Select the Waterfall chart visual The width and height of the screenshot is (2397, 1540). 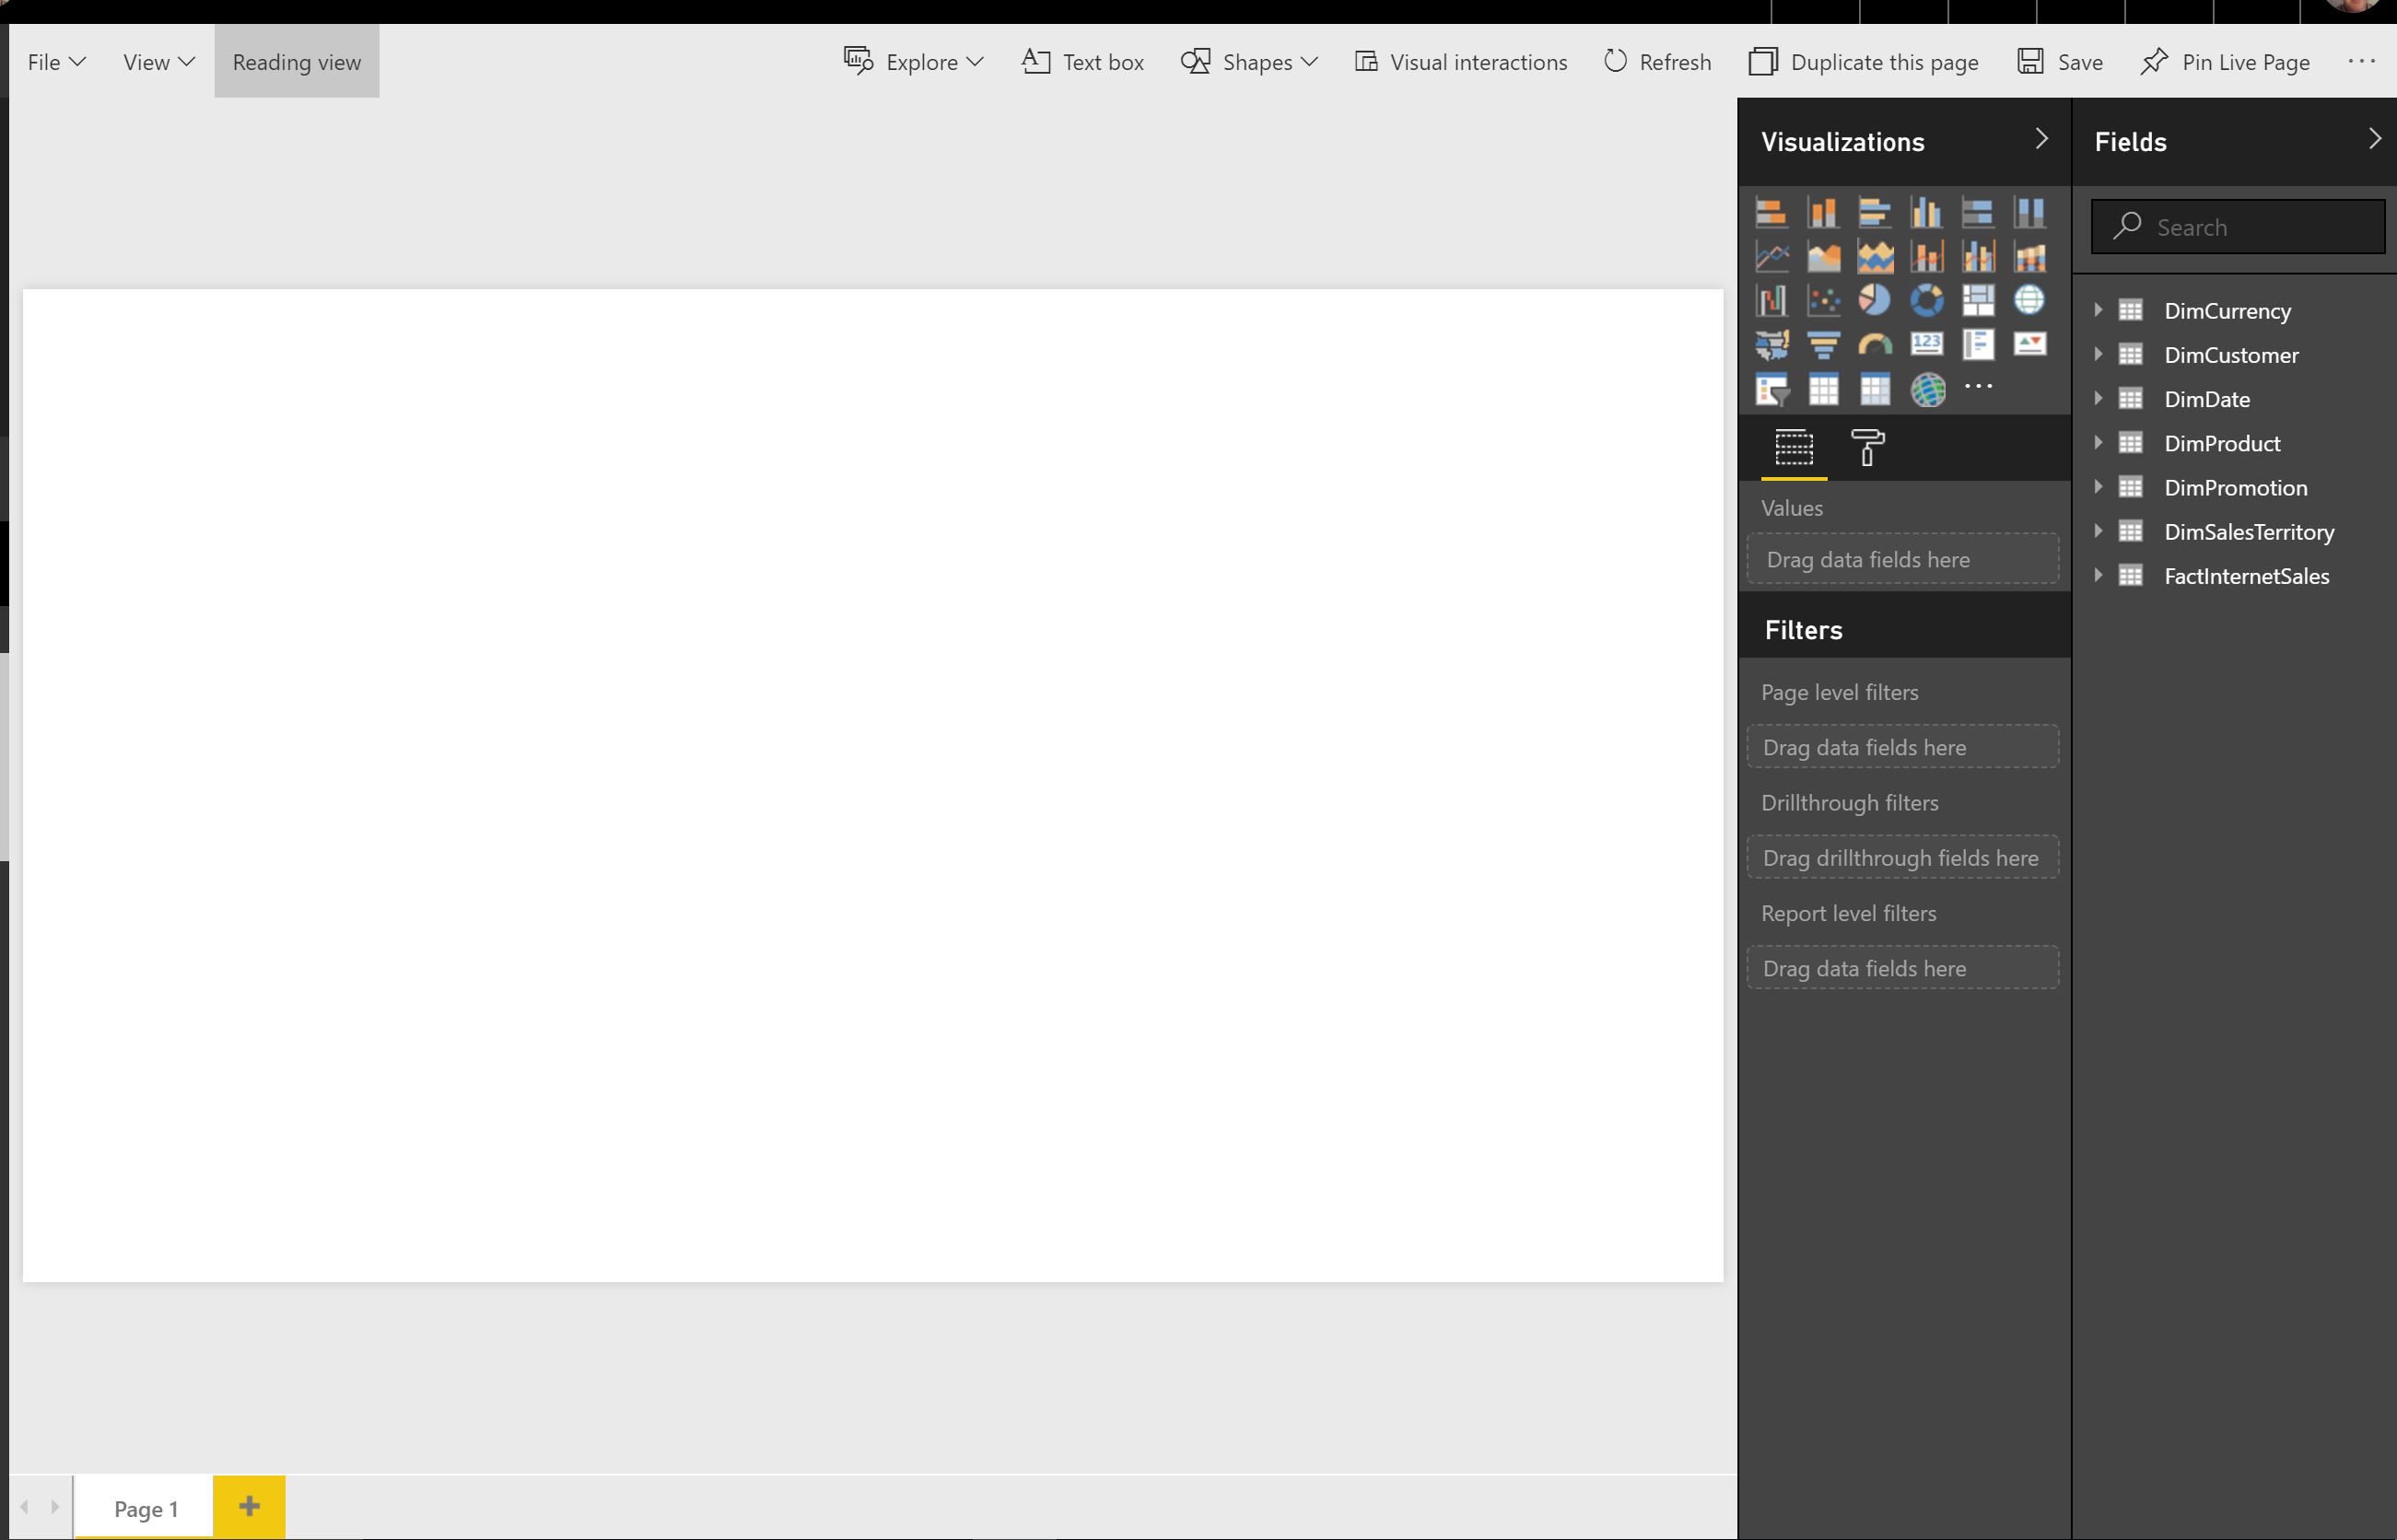[1771, 300]
